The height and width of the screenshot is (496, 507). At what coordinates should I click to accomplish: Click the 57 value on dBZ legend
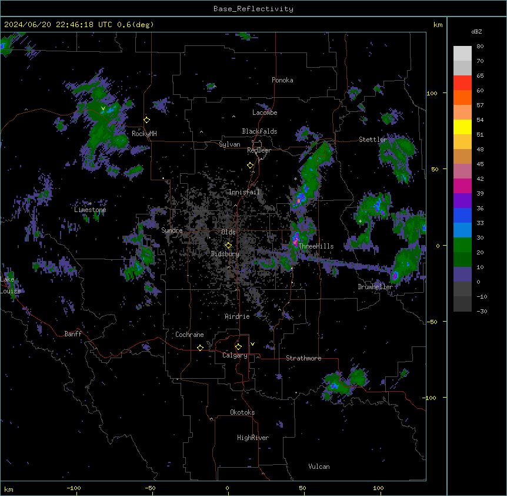(480, 105)
